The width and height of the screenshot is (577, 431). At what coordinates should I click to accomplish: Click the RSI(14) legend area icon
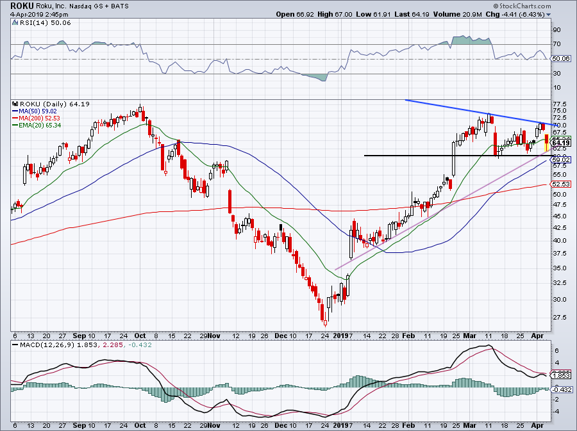[x=15, y=23]
